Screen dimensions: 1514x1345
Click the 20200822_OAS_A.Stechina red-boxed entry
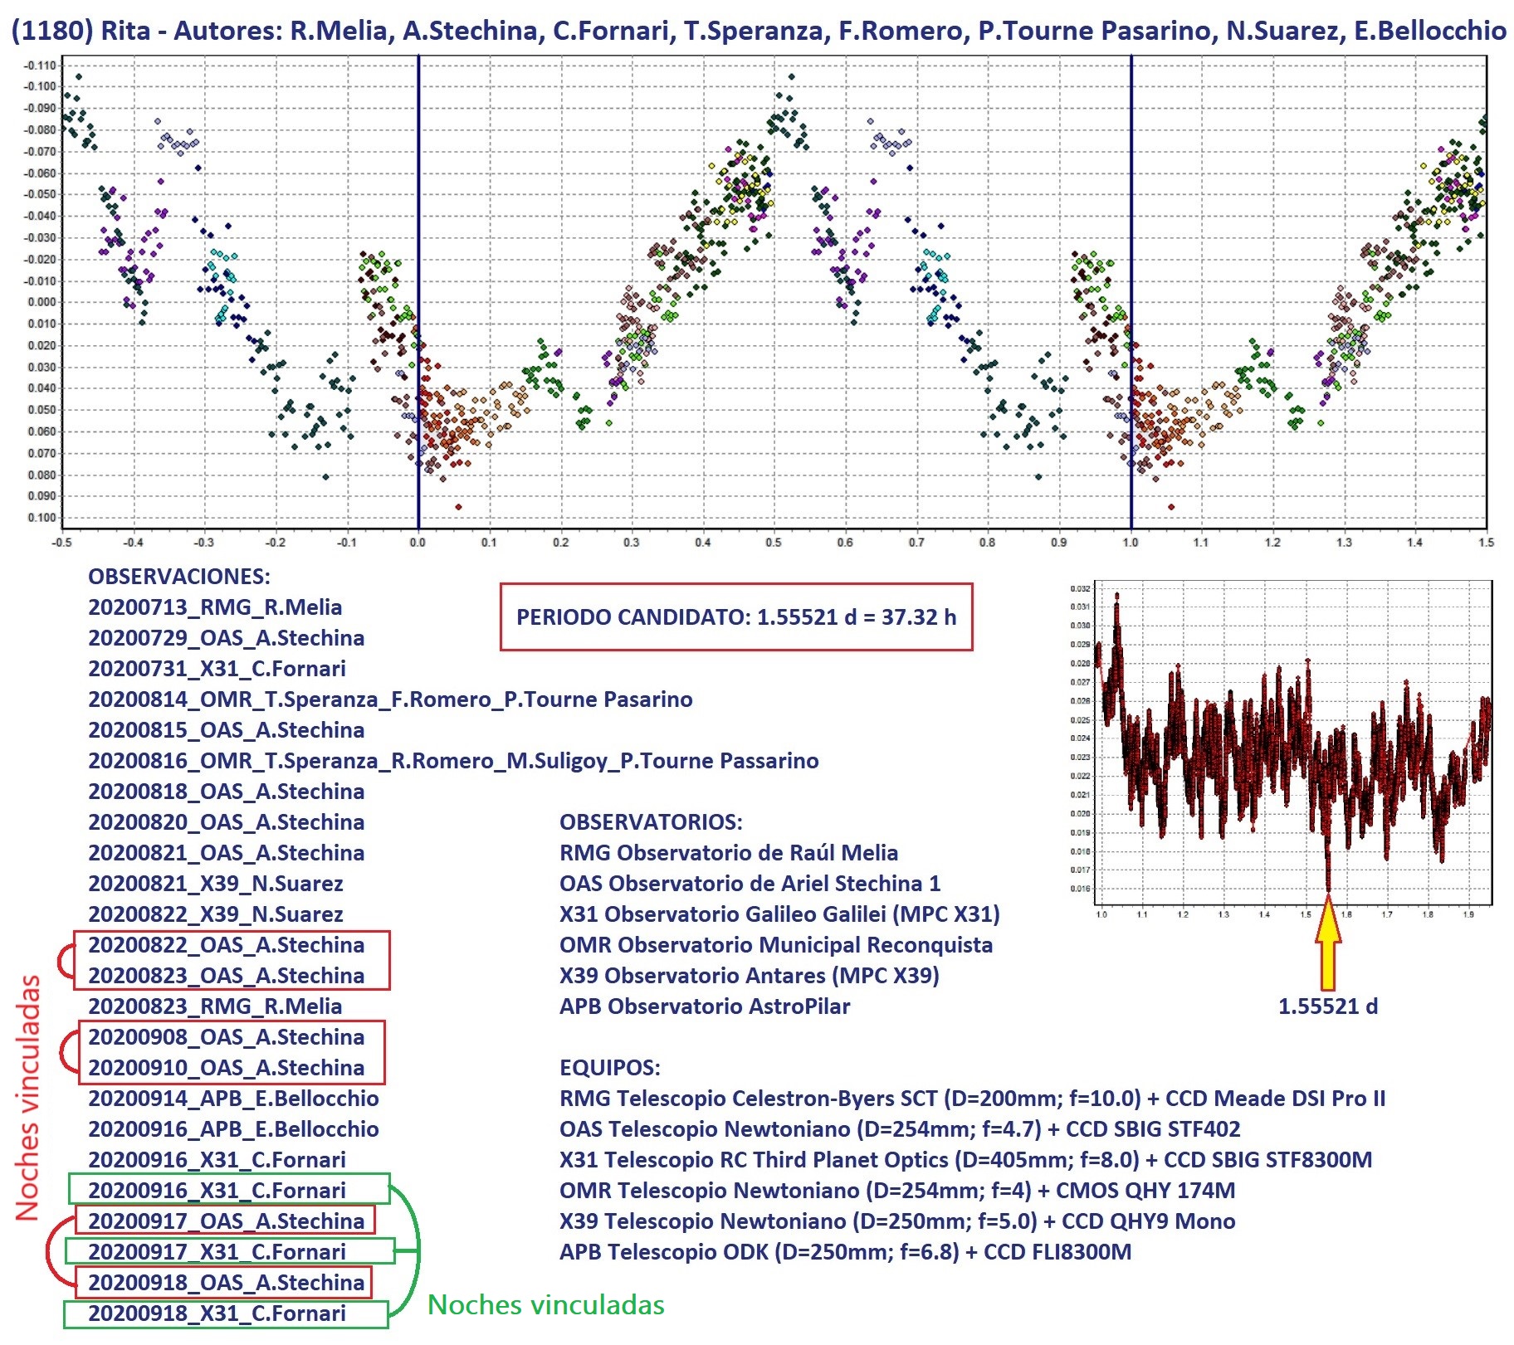[227, 945]
